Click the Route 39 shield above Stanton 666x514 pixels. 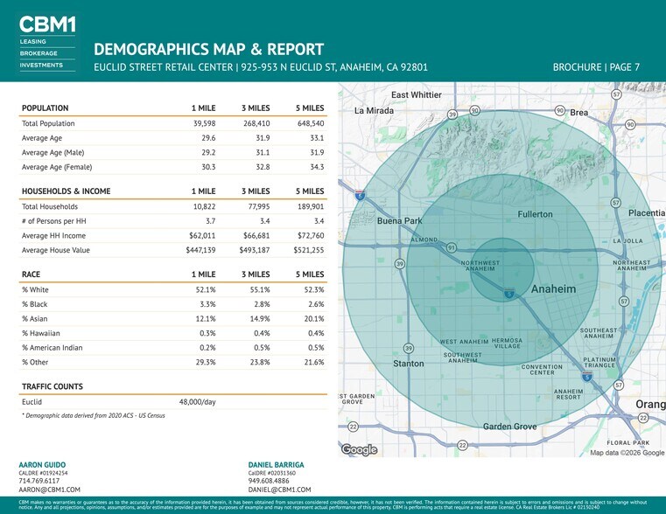[x=409, y=349]
